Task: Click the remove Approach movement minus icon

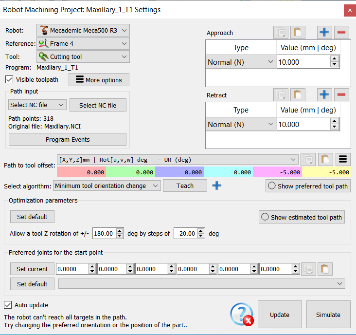Action: pos(341,33)
